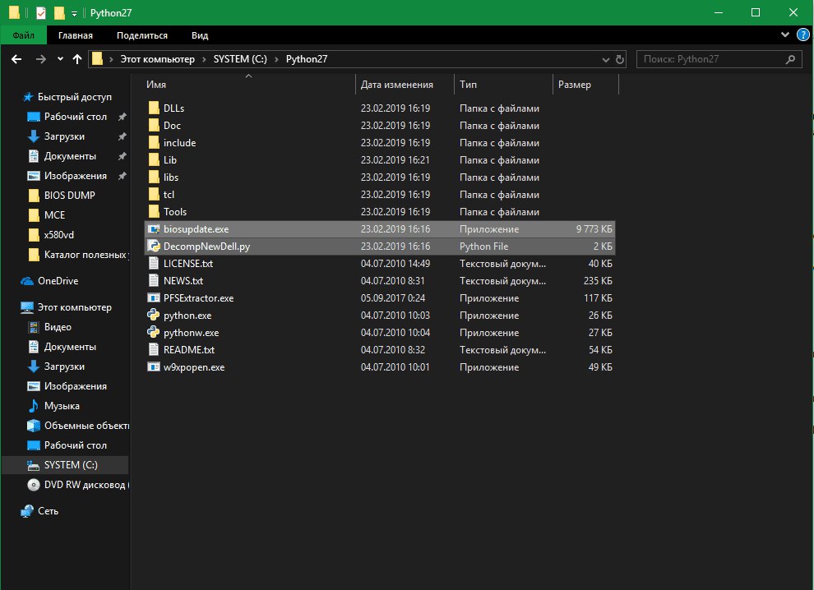Click the python.exe icon
The height and width of the screenshot is (590, 814).
154,315
